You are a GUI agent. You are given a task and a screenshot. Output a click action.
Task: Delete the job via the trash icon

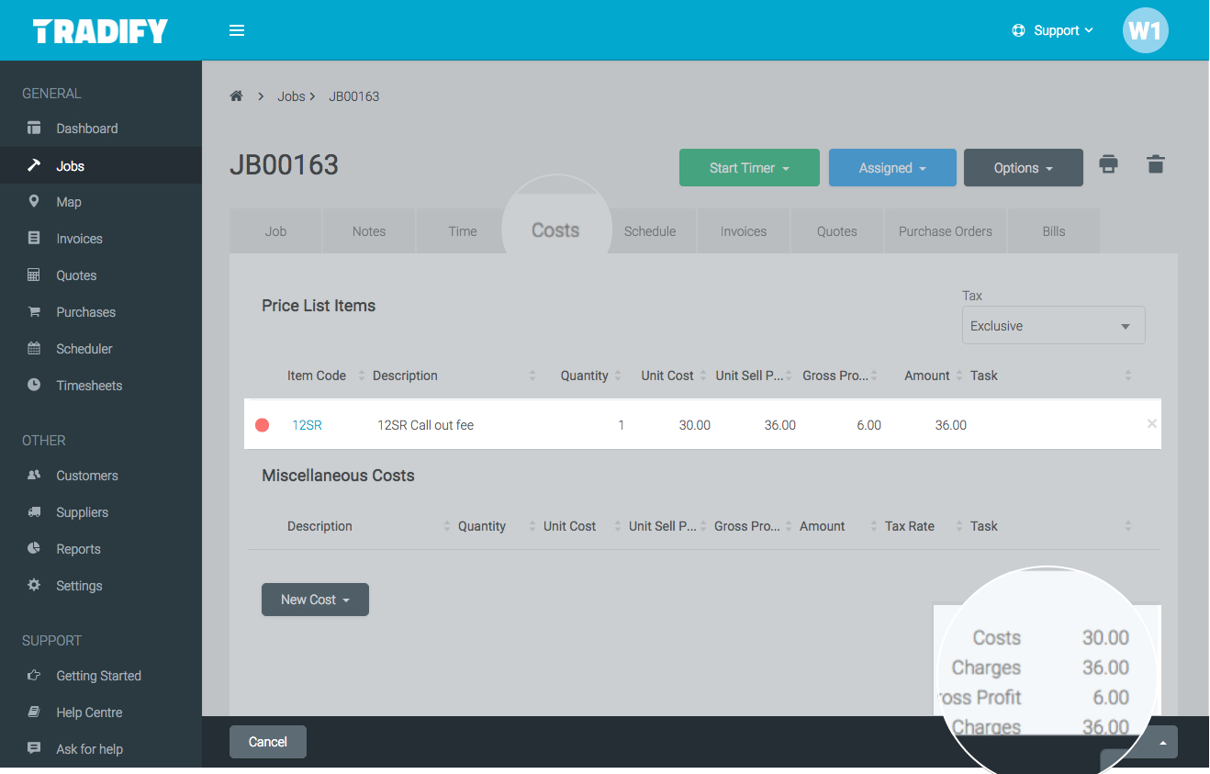1155,164
